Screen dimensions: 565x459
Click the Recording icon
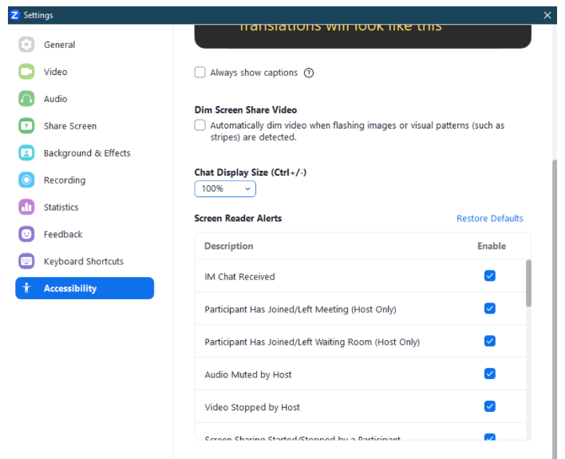pos(26,180)
